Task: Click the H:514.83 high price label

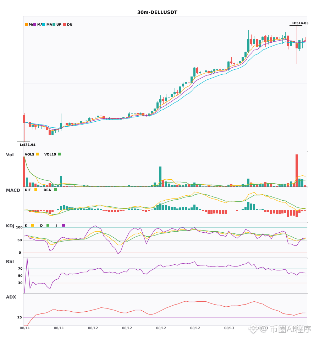Action: click(x=300, y=23)
